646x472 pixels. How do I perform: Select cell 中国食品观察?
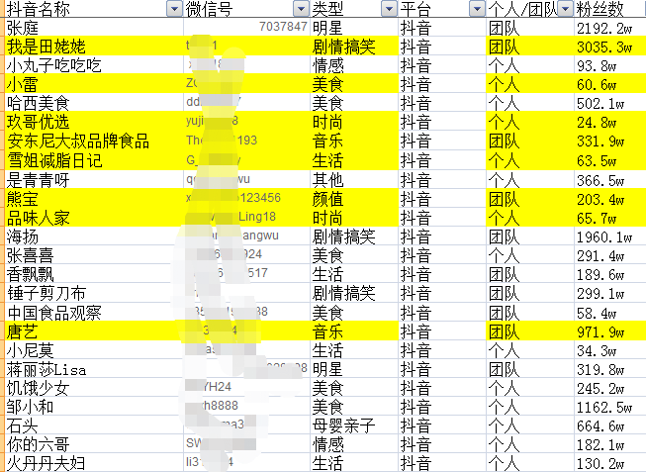tap(94, 312)
